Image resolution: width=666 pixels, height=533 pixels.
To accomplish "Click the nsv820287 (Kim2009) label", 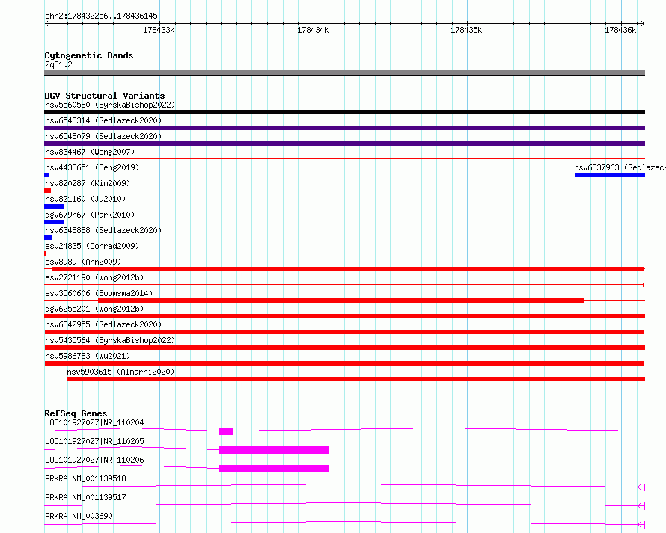I will (x=88, y=183).
